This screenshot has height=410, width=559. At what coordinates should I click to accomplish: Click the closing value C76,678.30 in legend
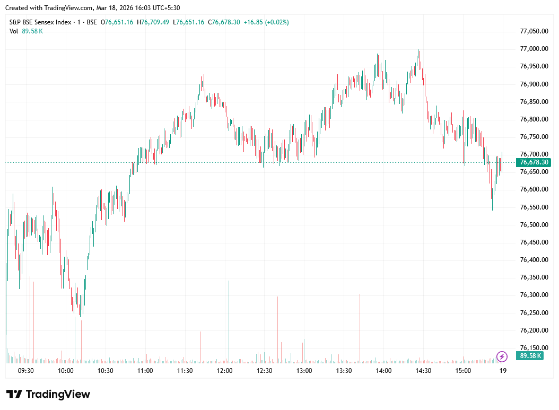224,22
